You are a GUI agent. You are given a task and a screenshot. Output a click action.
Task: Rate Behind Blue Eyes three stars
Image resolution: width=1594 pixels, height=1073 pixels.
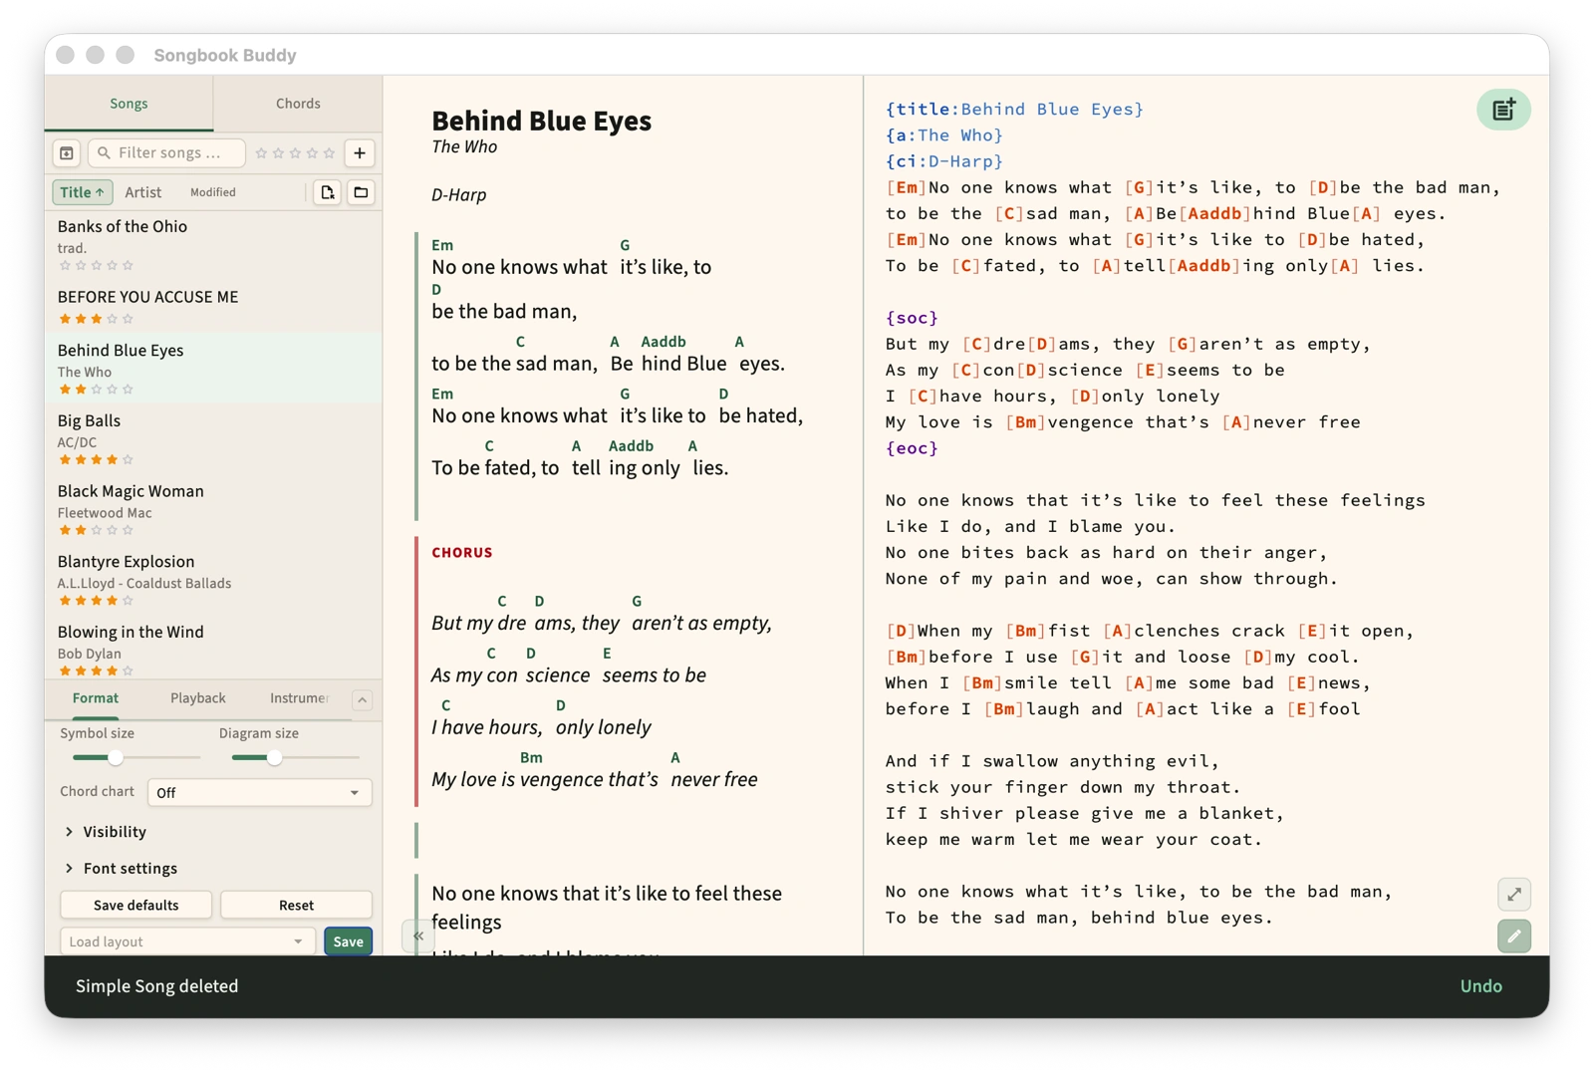[x=96, y=390]
